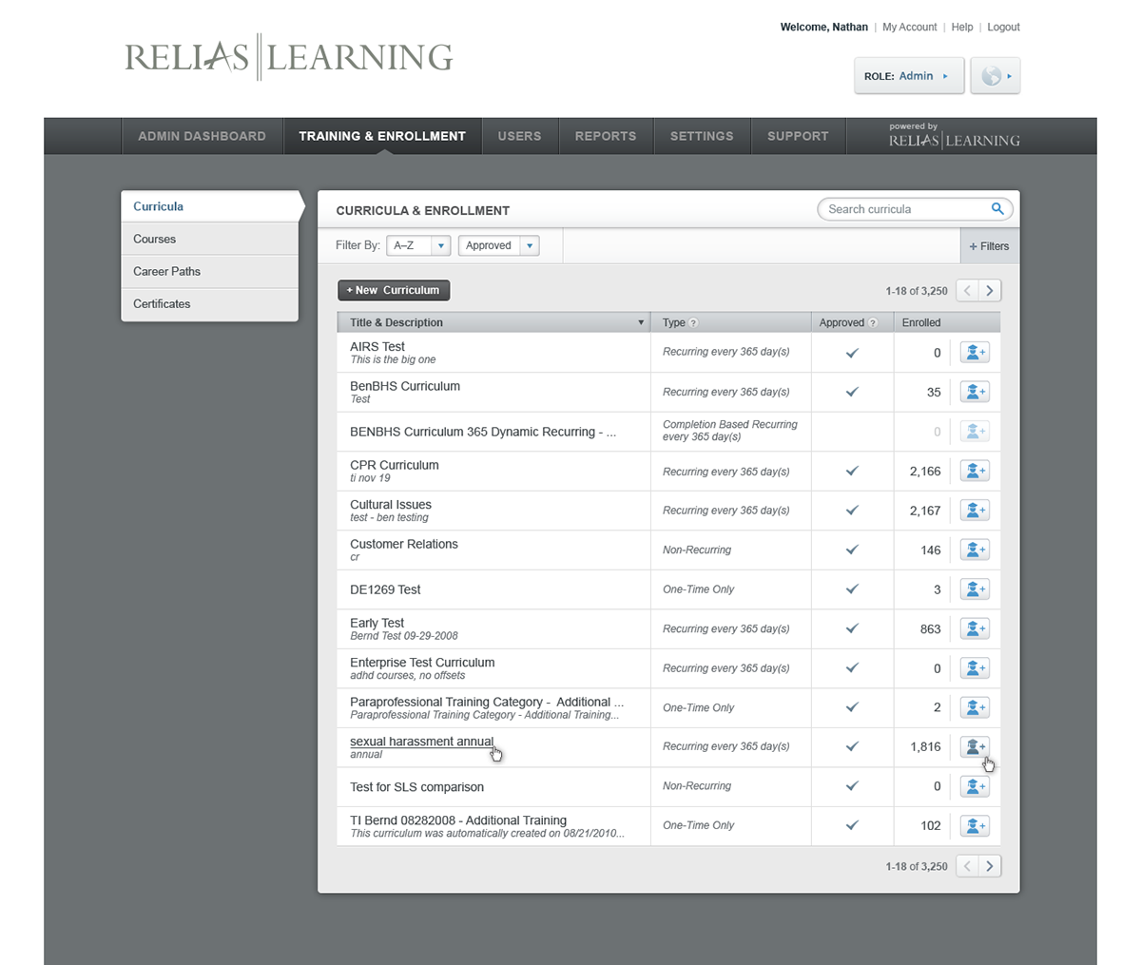Click enroll icon for Customer Relations row
The image size is (1141, 965).
(975, 550)
